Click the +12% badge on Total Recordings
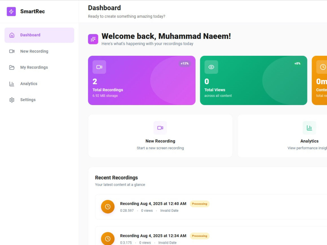This screenshot has width=327, height=245. click(x=184, y=63)
